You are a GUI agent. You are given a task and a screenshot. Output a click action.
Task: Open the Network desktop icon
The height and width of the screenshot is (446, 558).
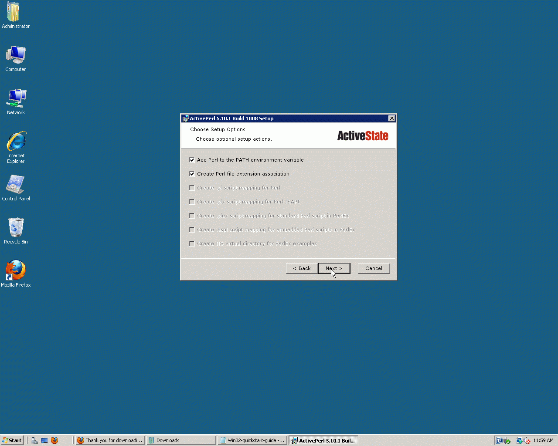[16, 101]
